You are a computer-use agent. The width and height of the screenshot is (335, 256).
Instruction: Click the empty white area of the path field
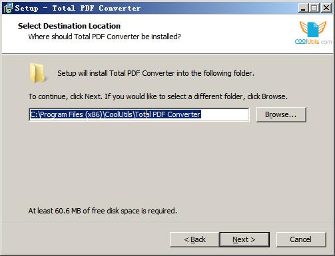point(224,114)
